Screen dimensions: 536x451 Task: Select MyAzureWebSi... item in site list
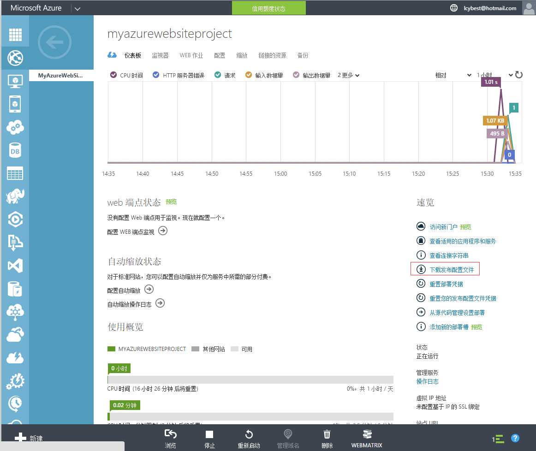61,76
